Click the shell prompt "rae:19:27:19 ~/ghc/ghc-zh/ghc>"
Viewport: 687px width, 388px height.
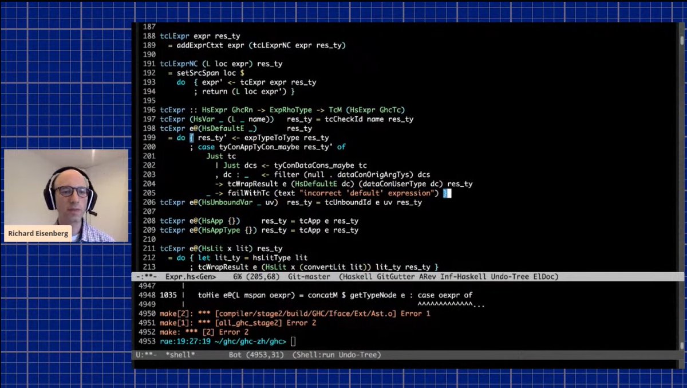[x=223, y=341]
